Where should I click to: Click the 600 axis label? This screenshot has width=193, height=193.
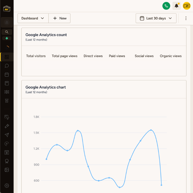(x=36, y=181)
